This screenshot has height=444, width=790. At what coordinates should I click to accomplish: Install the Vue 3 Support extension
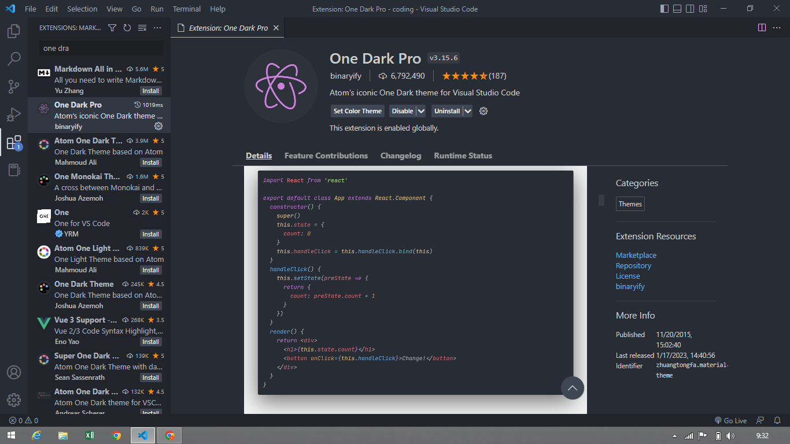point(151,342)
